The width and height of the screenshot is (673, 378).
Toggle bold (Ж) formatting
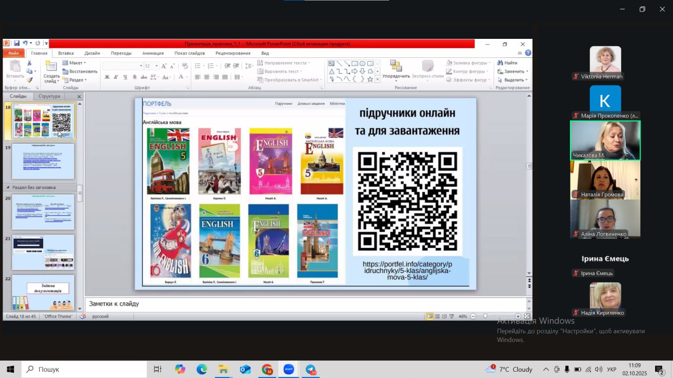coord(107,77)
